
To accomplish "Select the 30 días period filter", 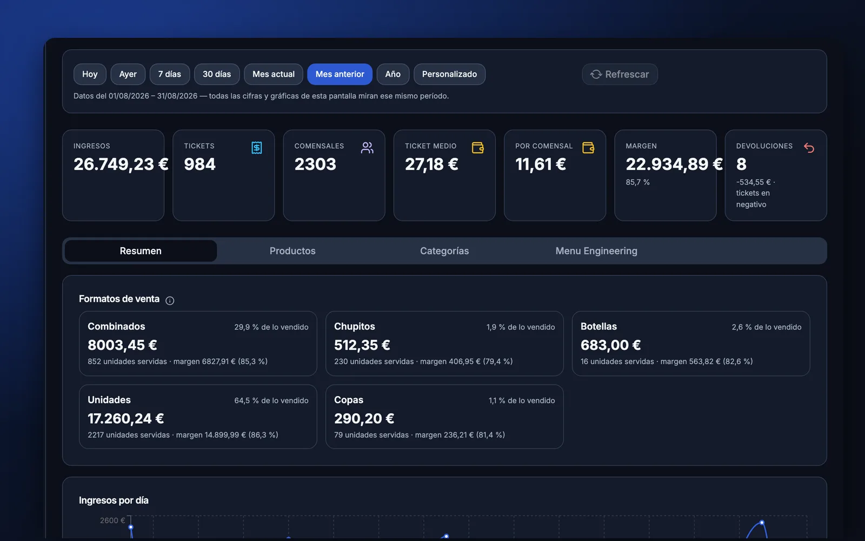I will coord(217,74).
